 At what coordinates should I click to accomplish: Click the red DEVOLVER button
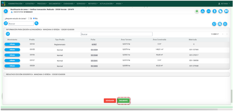[110, 101]
